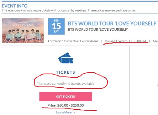This screenshot has height=115, width=158.
Task: Click the TICKETS section heading
Action: tap(66, 72)
